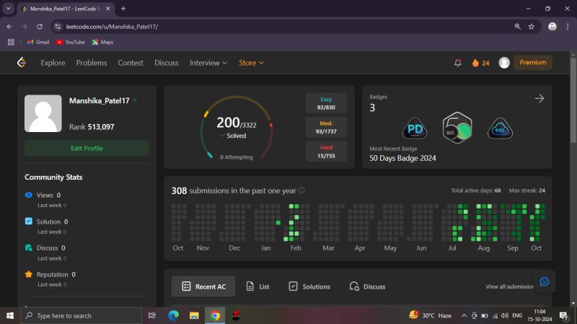Click the PD badge icon
This screenshot has height=324, width=577.
415,128
